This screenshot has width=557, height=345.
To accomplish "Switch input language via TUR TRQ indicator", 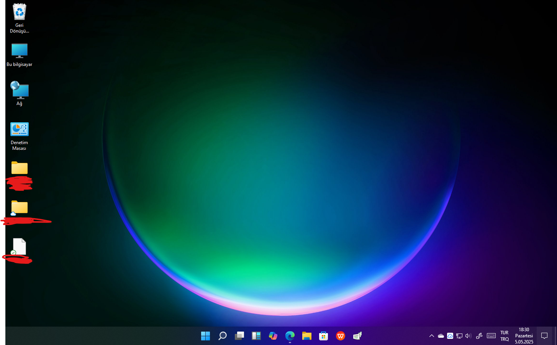I will [x=505, y=336].
